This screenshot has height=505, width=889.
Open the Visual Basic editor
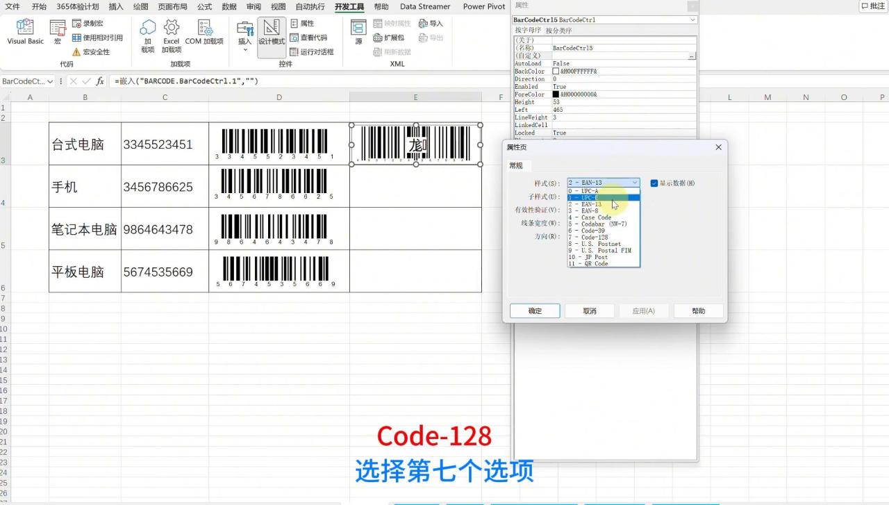coord(25,33)
